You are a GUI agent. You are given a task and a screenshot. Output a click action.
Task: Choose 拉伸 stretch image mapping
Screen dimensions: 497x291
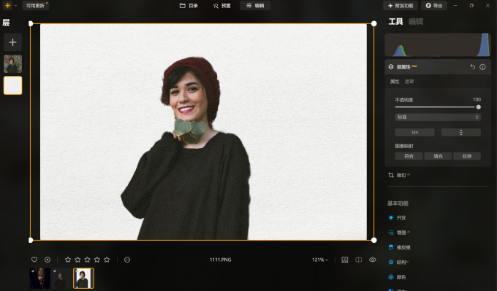(467, 156)
